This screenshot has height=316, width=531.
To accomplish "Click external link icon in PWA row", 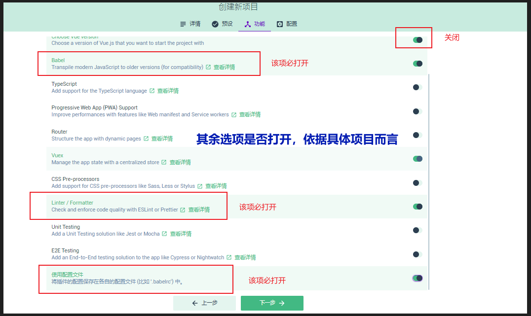I will (233, 115).
